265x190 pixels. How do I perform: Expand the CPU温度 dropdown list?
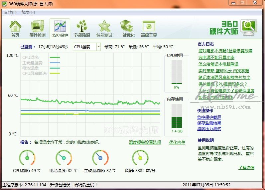tap(98, 47)
